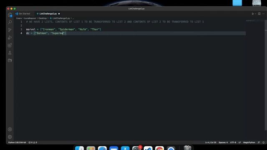This screenshot has width=267, height=150.
Task: Click the Users breadcrumb segment
Action: pyautogui.click(x=19, y=18)
